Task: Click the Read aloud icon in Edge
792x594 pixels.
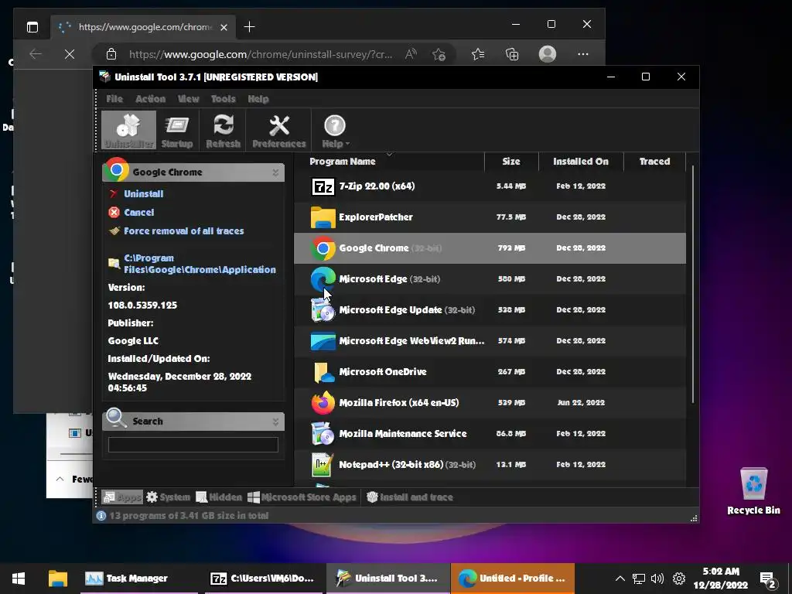Action: [411, 54]
